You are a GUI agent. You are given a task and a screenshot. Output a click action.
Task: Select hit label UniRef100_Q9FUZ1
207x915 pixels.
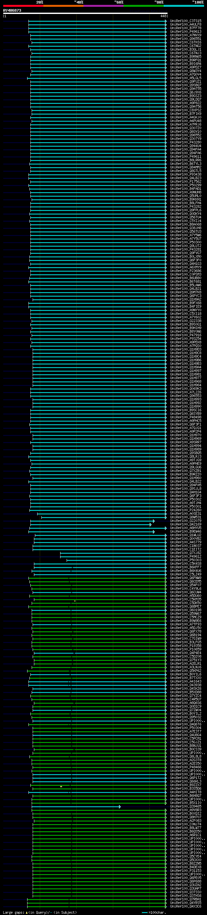(x=186, y=82)
